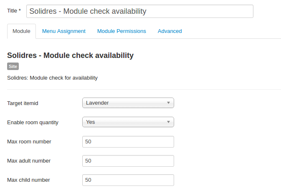
Task: Open the Menu Assignment tab
Action: coord(64,31)
